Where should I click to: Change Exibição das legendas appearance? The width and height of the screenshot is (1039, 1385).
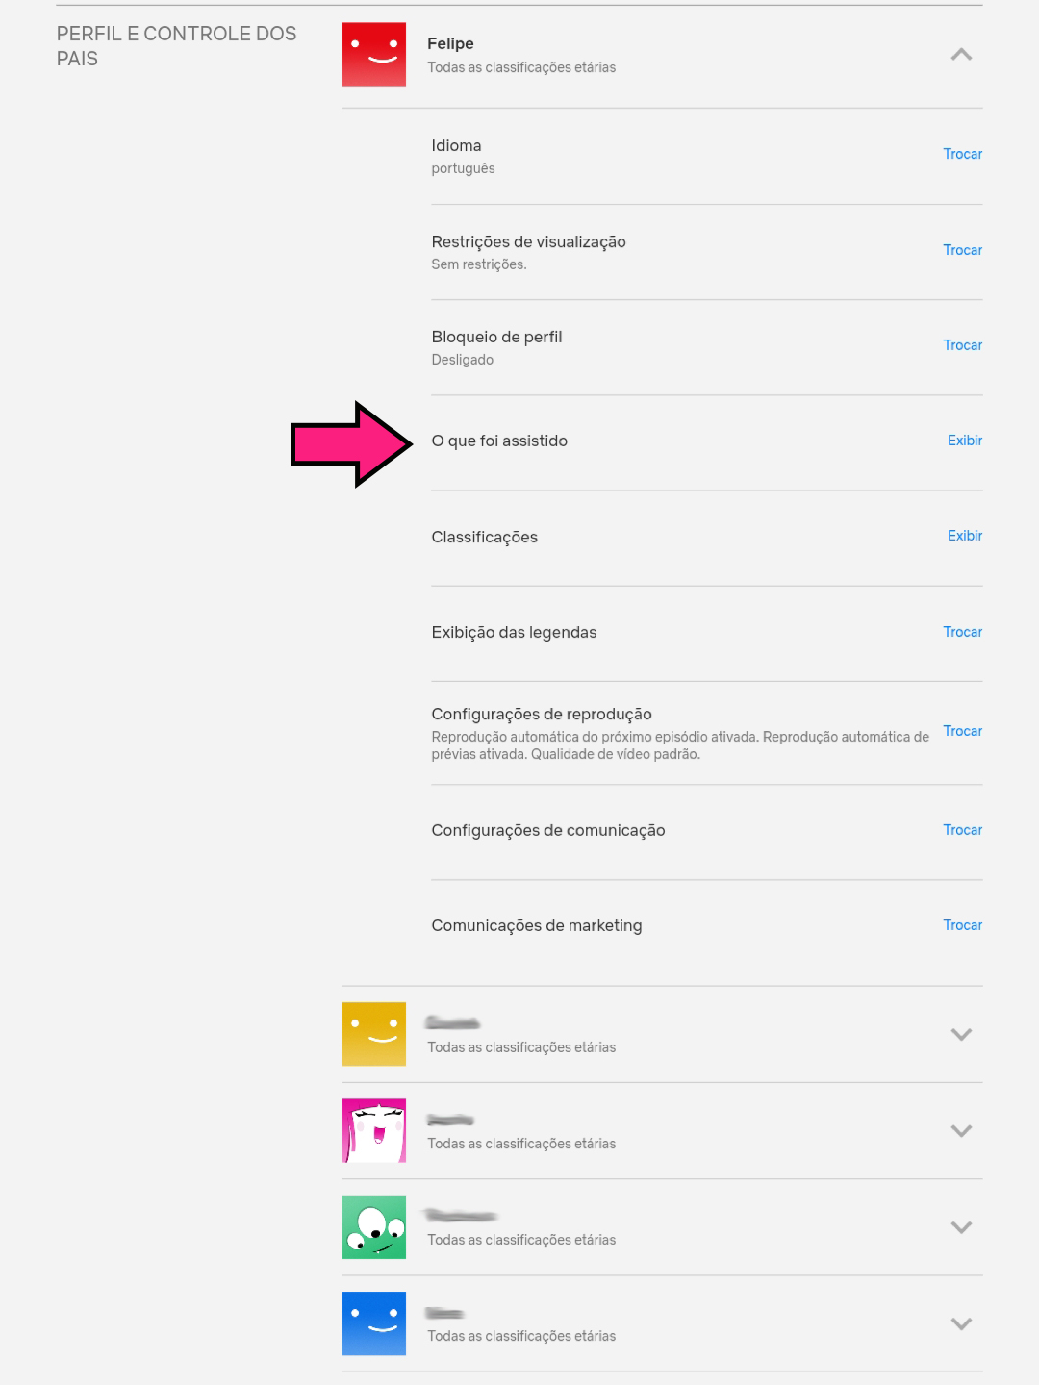962,632
